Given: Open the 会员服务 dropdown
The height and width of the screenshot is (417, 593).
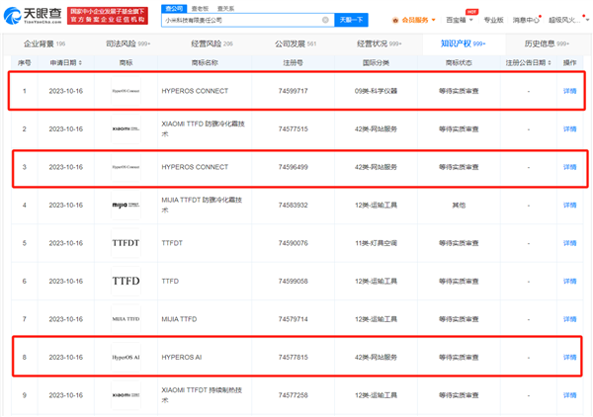Looking at the screenshot, I should [414, 20].
